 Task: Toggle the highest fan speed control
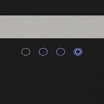[26, 52]
